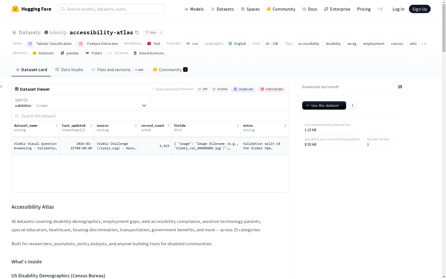This screenshot has height=279, width=446.
Task: Click the Sign Up button
Action: click(x=420, y=9)
